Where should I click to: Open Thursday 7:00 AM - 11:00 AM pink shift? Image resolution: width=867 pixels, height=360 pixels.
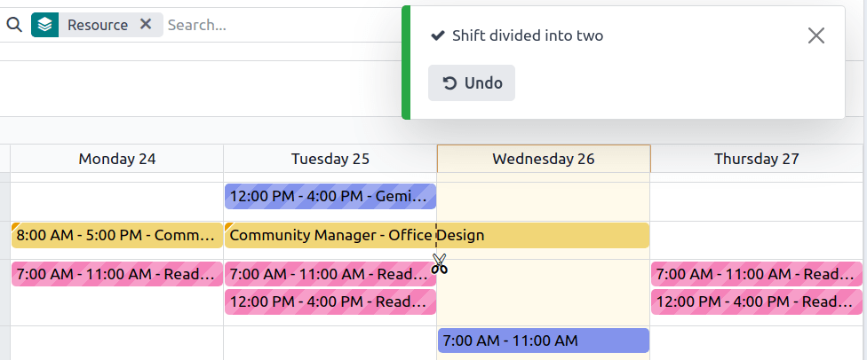pyautogui.click(x=757, y=274)
